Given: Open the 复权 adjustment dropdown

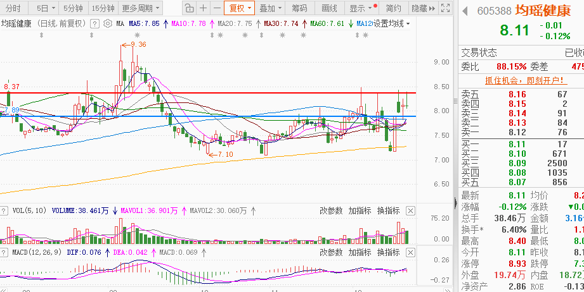Looking at the screenshot, I should point(240,8).
